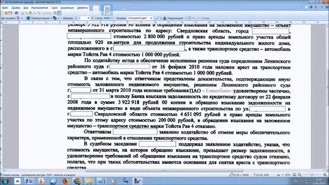
Task: Click the Crop to selection icon
Action: 35,13
